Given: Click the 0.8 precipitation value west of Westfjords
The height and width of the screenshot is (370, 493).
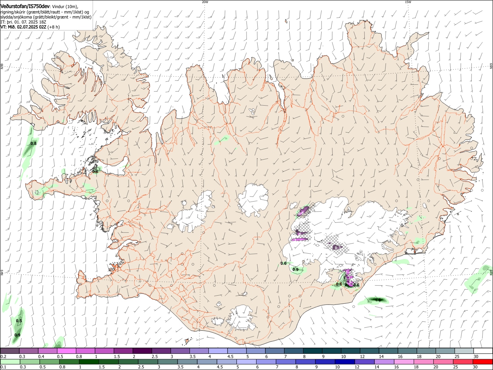Looking at the screenshot, I should 34,143.
